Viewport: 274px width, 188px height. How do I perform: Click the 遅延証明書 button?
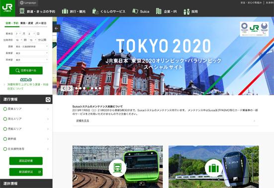click(x=26, y=161)
